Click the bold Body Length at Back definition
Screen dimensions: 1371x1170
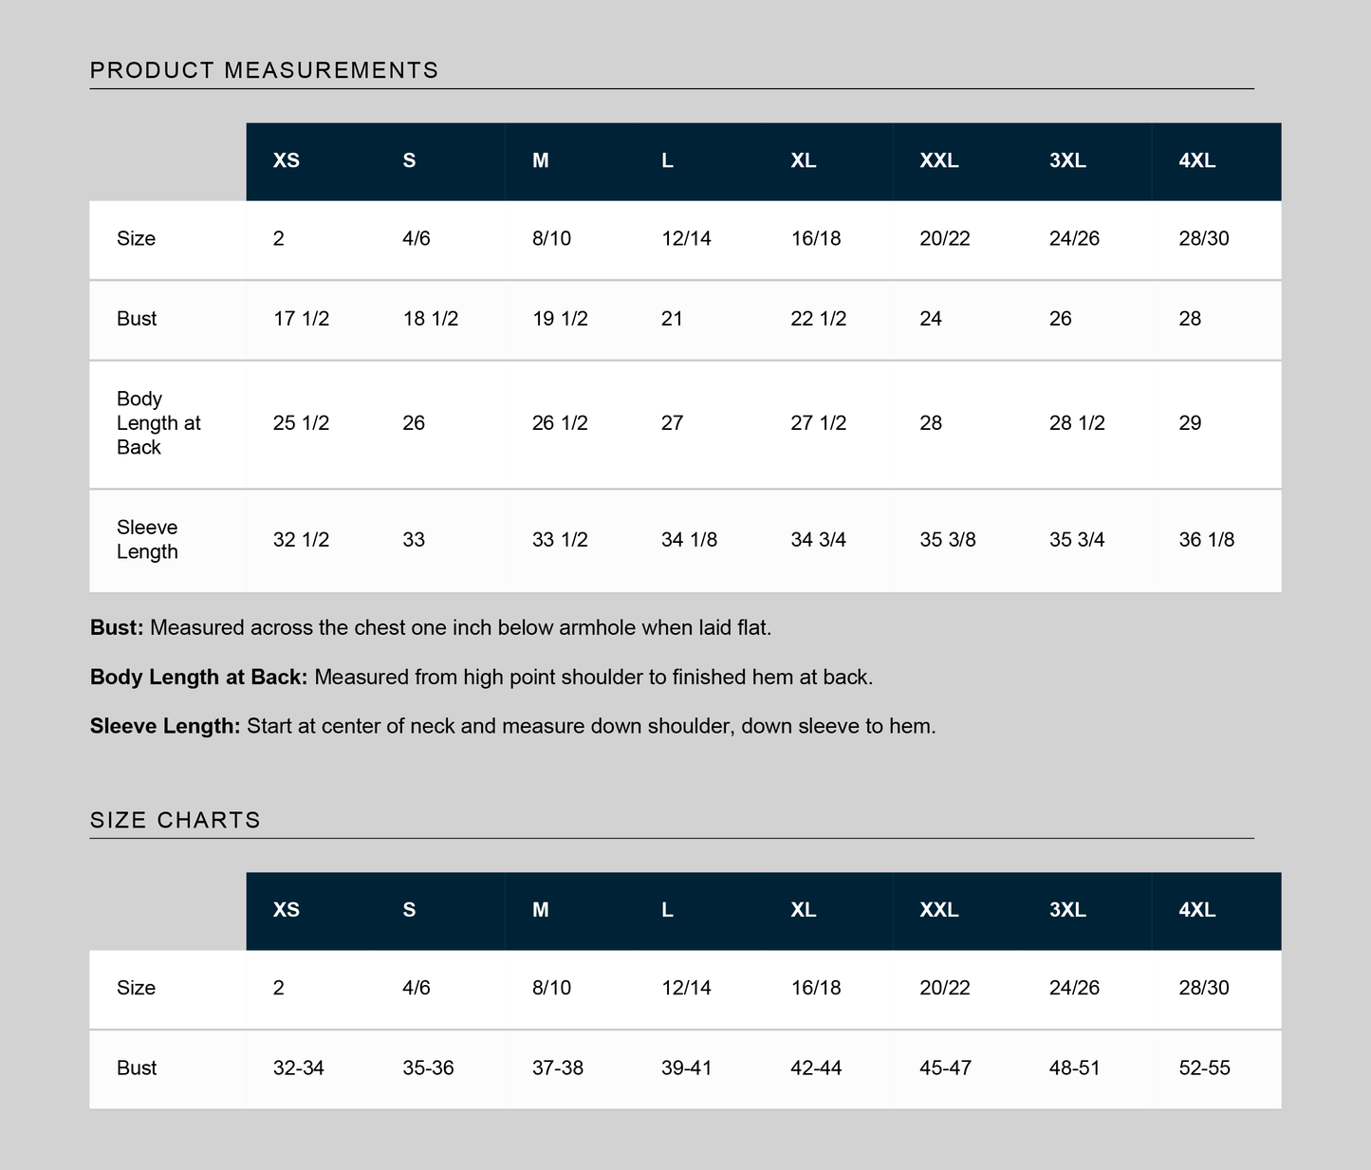pos(198,678)
